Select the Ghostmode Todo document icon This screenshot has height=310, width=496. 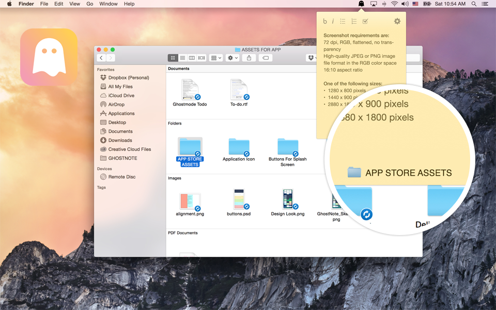[190, 89]
